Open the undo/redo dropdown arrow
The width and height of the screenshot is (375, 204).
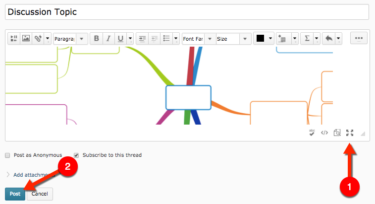(338, 38)
